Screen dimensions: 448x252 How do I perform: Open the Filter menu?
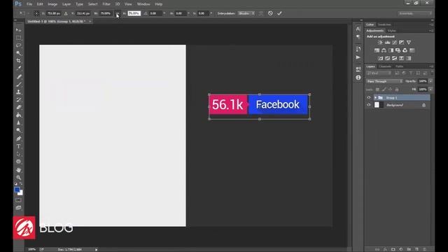tap(106, 4)
